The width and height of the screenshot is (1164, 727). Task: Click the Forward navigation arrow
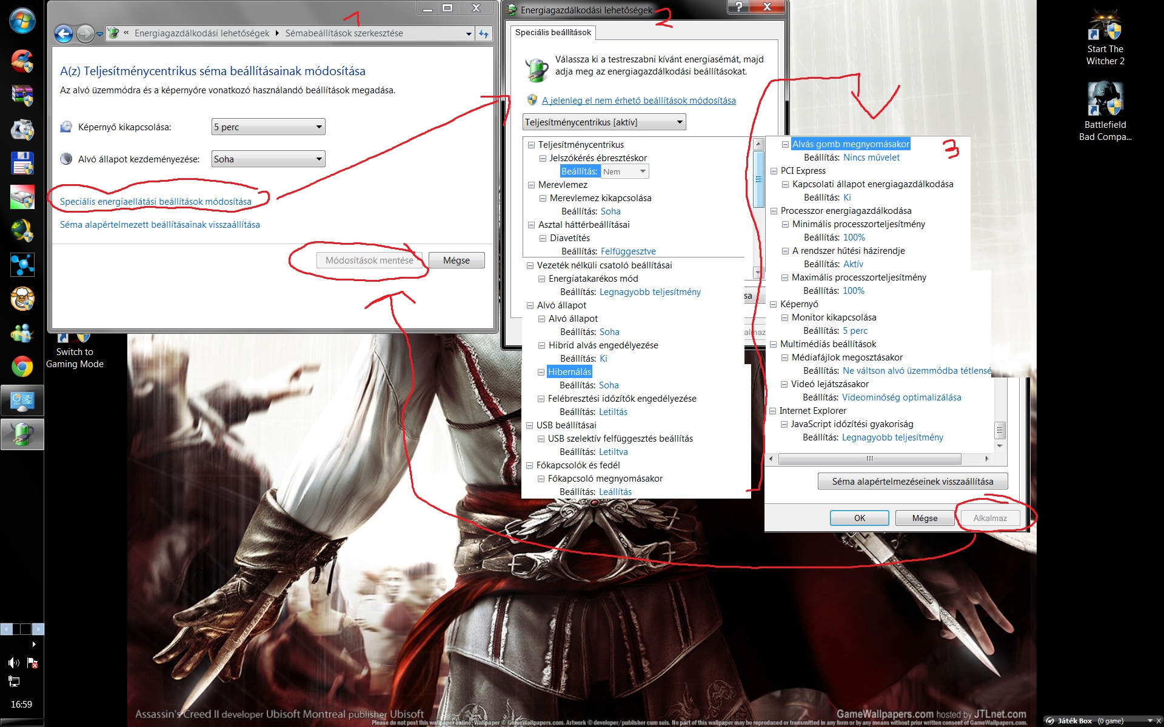pos(85,34)
